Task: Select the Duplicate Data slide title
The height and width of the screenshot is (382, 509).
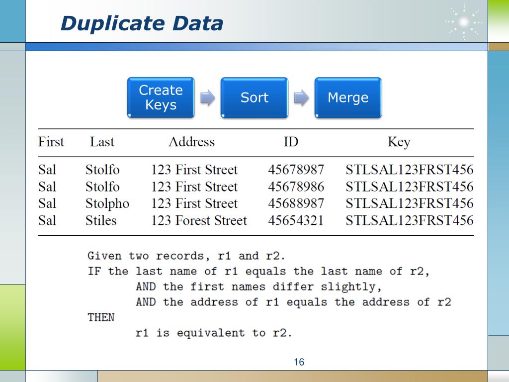Action: pos(142,23)
